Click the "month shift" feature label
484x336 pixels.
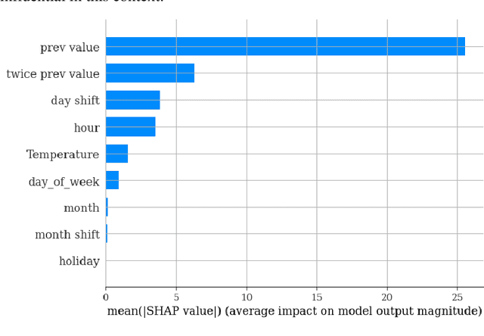[67, 235]
